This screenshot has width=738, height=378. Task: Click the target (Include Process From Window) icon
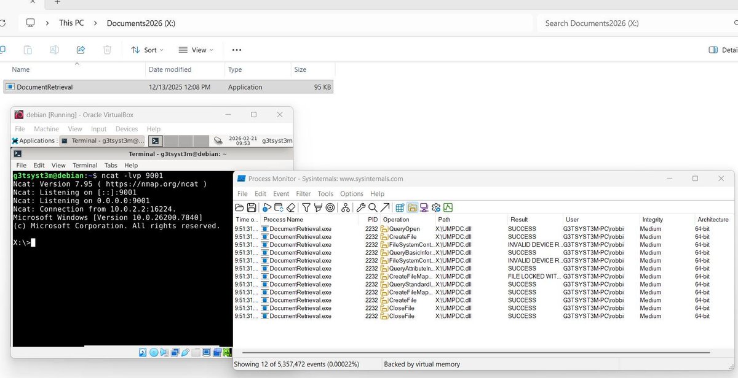[330, 207]
